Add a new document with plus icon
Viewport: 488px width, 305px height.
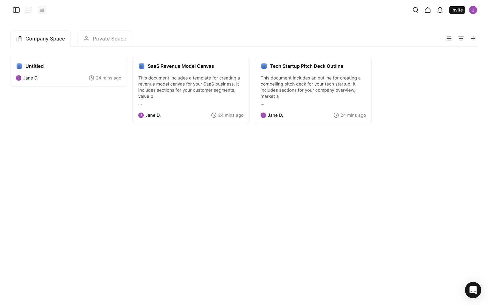click(473, 38)
